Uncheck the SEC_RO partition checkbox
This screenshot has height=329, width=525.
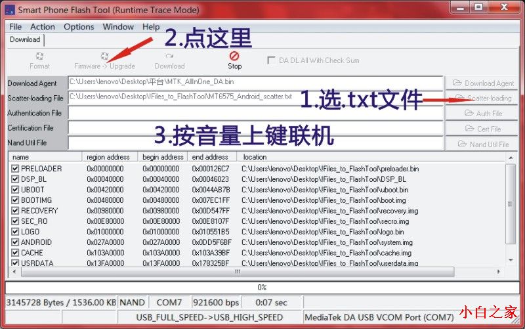(x=15, y=221)
